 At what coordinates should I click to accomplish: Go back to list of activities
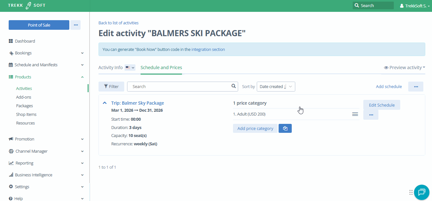pyautogui.click(x=118, y=23)
